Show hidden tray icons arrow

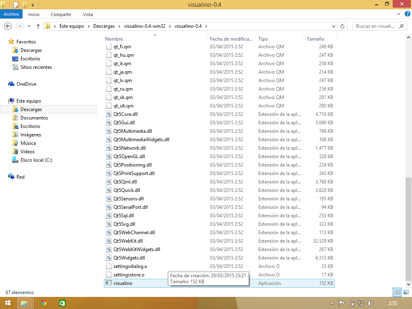[x=332, y=303]
